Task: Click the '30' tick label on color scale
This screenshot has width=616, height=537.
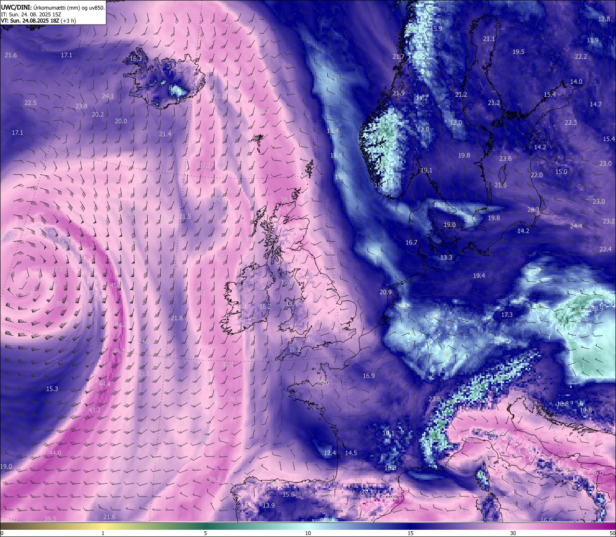Action: [x=513, y=533]
